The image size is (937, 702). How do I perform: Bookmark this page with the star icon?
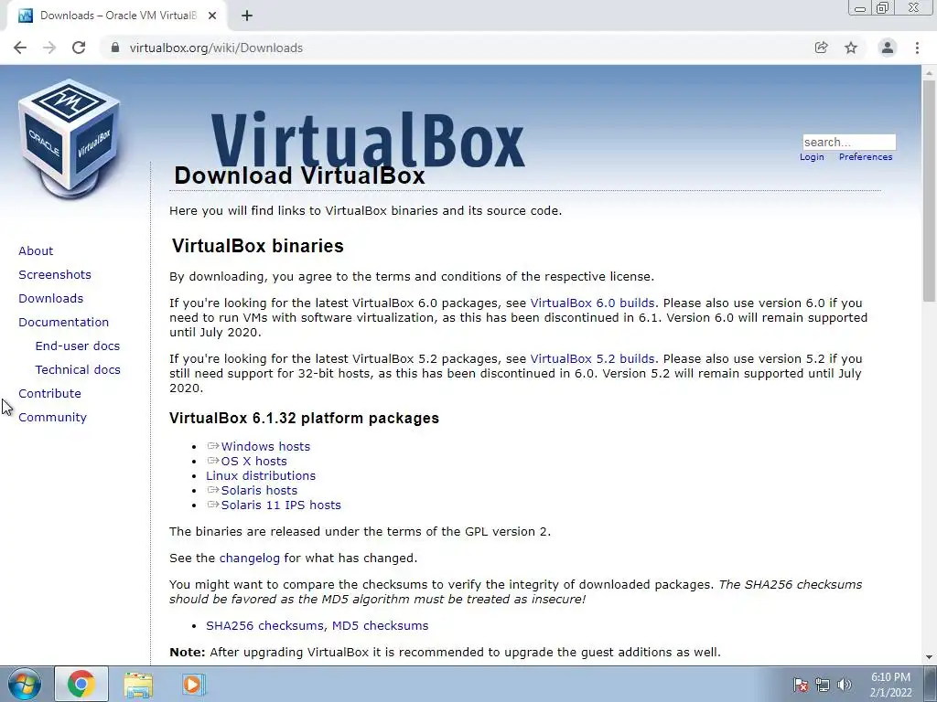[x=851, y=48]
